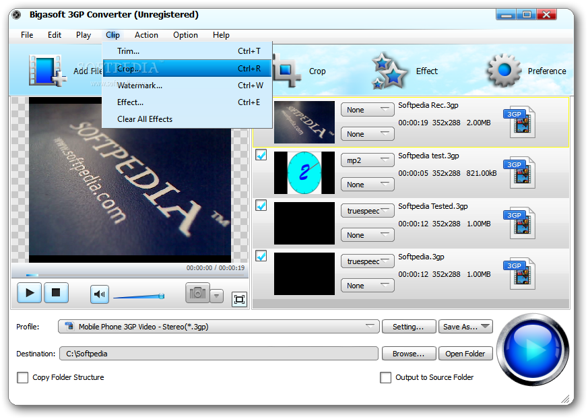Close the Clip menu via its title
The height and width of the screenshot is (419, 588).
112,35
